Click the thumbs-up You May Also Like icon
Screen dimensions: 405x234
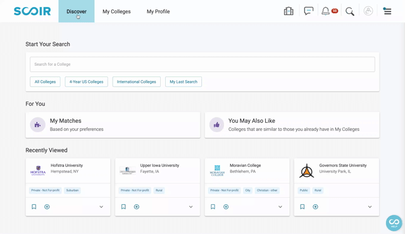(x=216, y=125)
